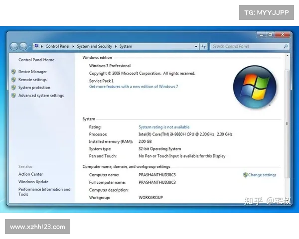Image resolution: width=299 pixels, height=239 pixels.
Task: Click the shield icon beside Change settings
Action: click(x=245, y=175)
